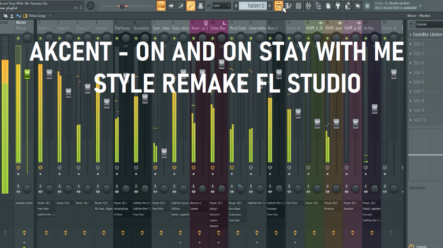
Task: Select the Delay Bus mixer track
Action: coord(218,28)
